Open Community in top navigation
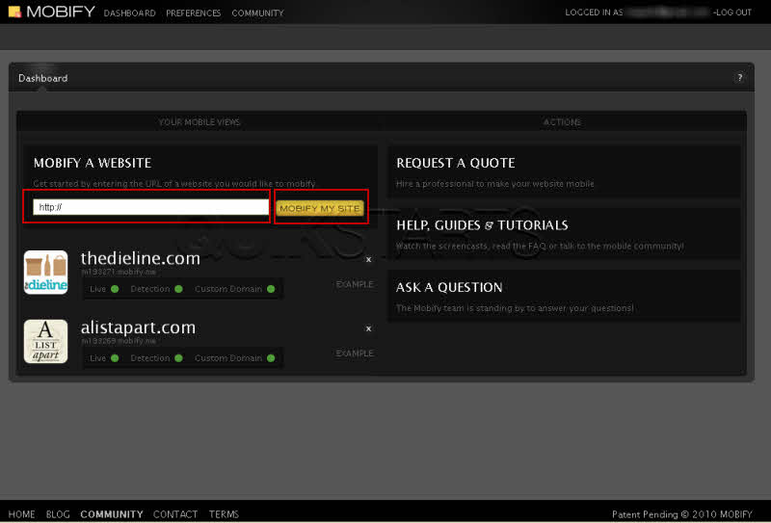 pos(257,13)
